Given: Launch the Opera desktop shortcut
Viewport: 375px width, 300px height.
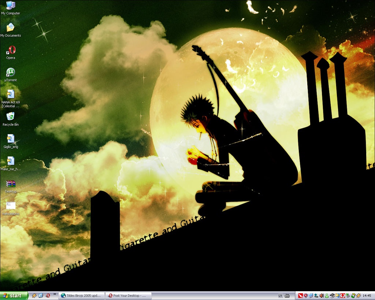Looking at the screenshot, I should [11, 52].
